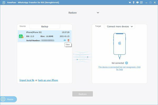Open the device not recognized help link

(119, 68)
